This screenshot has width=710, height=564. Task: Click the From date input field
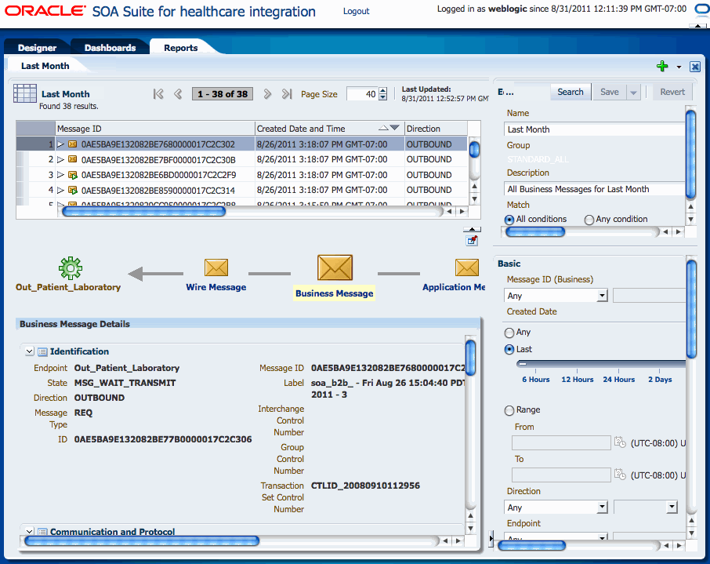[561, 443]
